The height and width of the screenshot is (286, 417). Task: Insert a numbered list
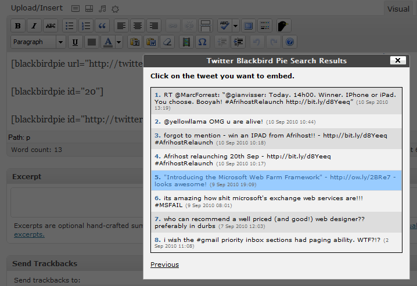coord(86,26)
